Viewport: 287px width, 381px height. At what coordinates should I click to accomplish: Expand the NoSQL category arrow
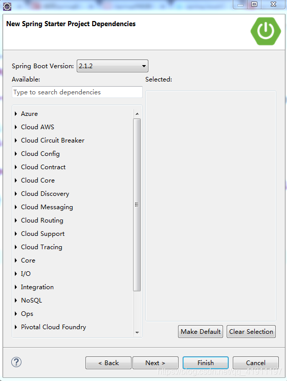point(16,300)
